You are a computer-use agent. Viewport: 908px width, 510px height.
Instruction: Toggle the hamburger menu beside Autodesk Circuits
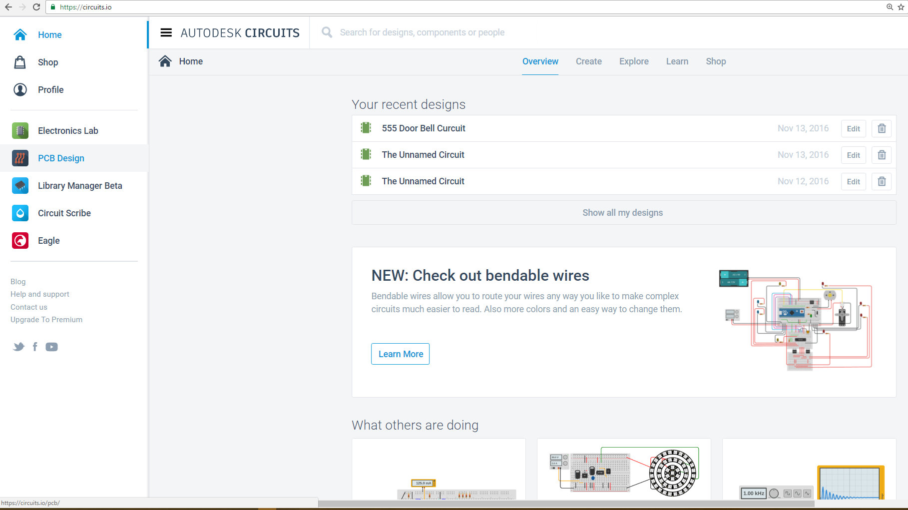[x=166, y=32]
